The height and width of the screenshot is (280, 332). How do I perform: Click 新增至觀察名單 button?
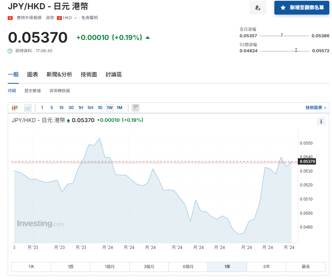coord(302,8)
